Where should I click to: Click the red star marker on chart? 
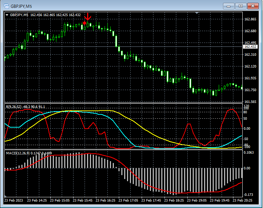[84, 23]
